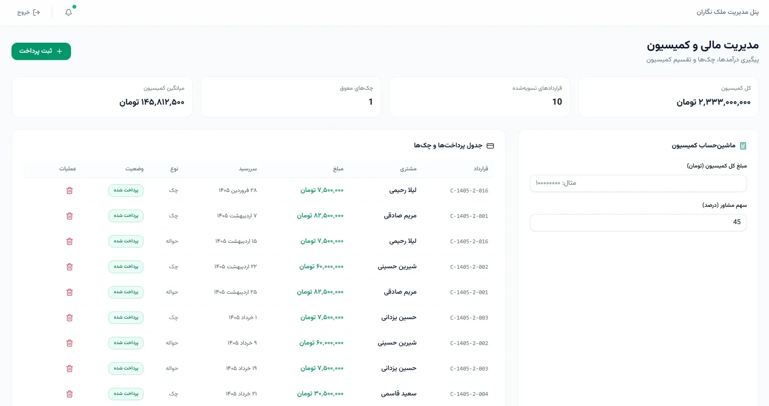Screen dimensions: 769x406
Task: Click the سررسید column header
Action: (248, 169)
